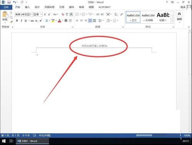The height and width of the screenshot is (145, 192).
Task: Clear all formatting with eraser icon
Action: (x=63, y=14)
